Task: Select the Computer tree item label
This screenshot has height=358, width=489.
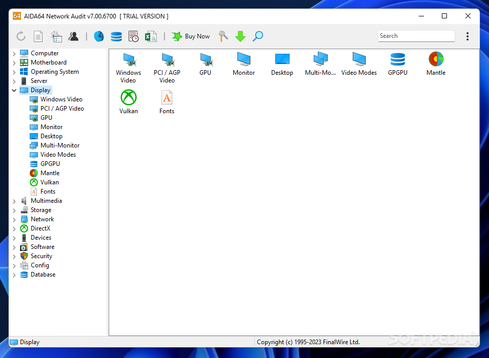Action: point(45,53)
